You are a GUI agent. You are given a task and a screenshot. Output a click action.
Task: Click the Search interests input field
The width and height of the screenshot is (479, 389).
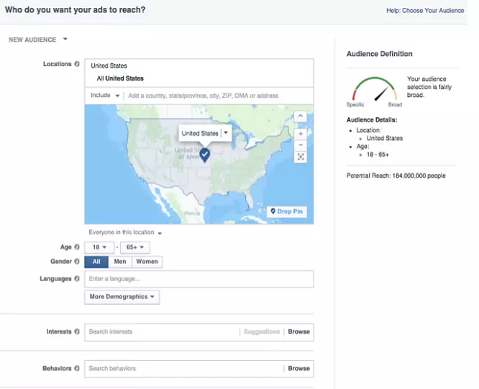pos(162,332)
